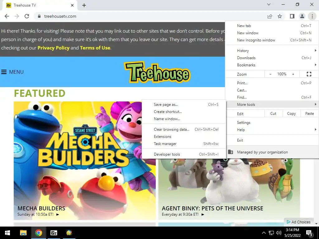Open network status tray icon

click(271, 233)
